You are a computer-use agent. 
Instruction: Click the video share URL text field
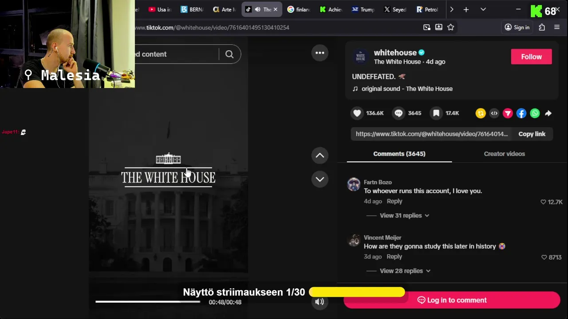point(432,134)
